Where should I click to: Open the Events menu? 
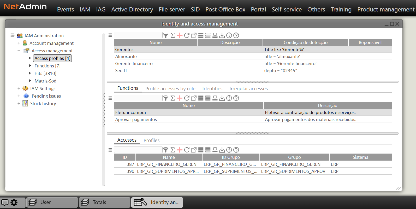click(66, 10)
